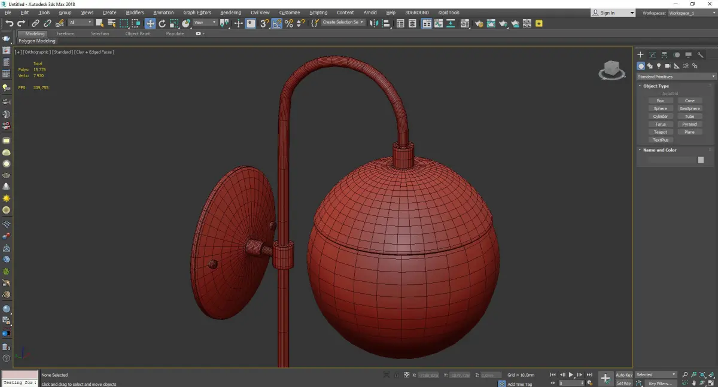Click the Mirror tool icon
This screenshot has height=387, width=718.
point(374,23)
